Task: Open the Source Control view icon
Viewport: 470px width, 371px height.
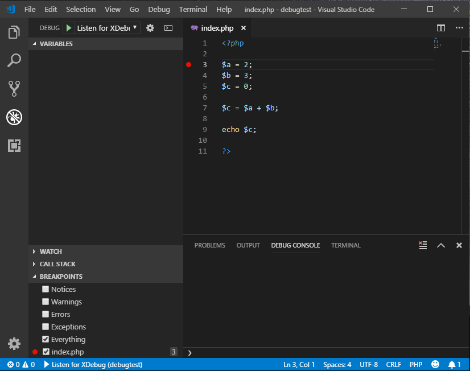Action: pos(14,88)
